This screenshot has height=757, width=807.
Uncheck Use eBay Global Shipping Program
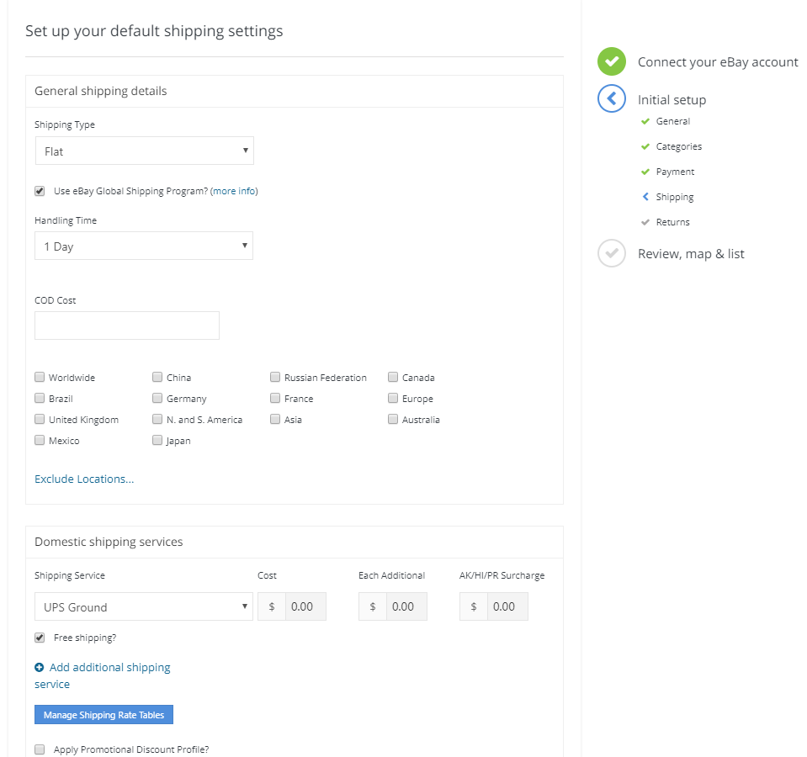40,191
